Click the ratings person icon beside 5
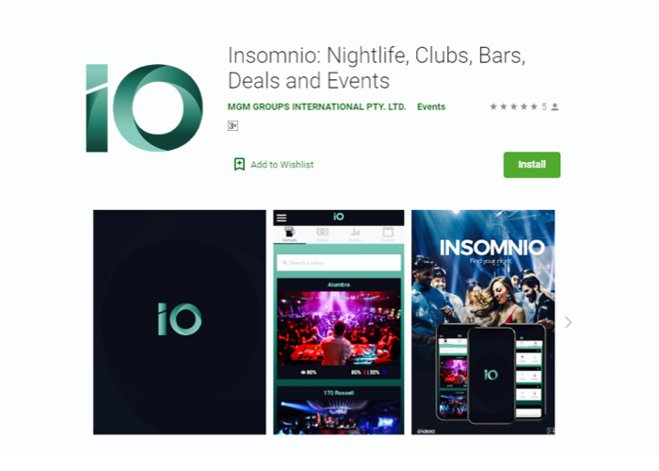659x471 pixels. 555,106
